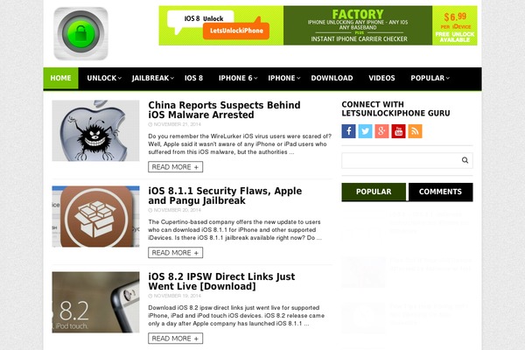Open the YouTube social icon
This screenshot has height=350, width=525.
coord(398,131)
